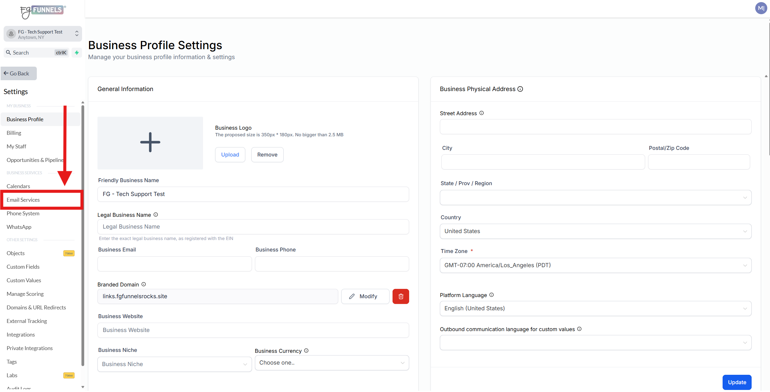Click the green lightning bolt quick-actions icon
Viewport: 770px width, 392px height.
pos(77,52)
